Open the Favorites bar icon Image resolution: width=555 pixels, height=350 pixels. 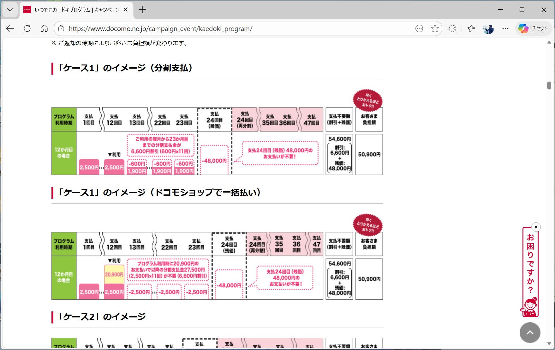tap(471, 28)
